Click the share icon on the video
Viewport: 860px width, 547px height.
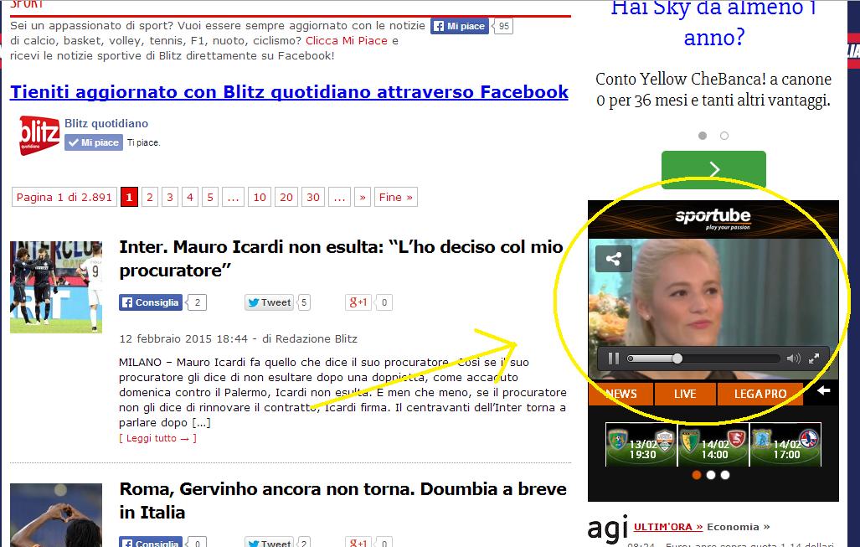(x=613, y=259)
